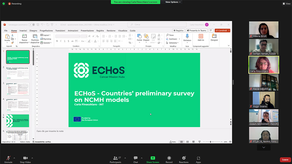The height and width of the screenshot is (164, 292).
Task: Expand audio options arrow next to Unmute
Action: 15,158
